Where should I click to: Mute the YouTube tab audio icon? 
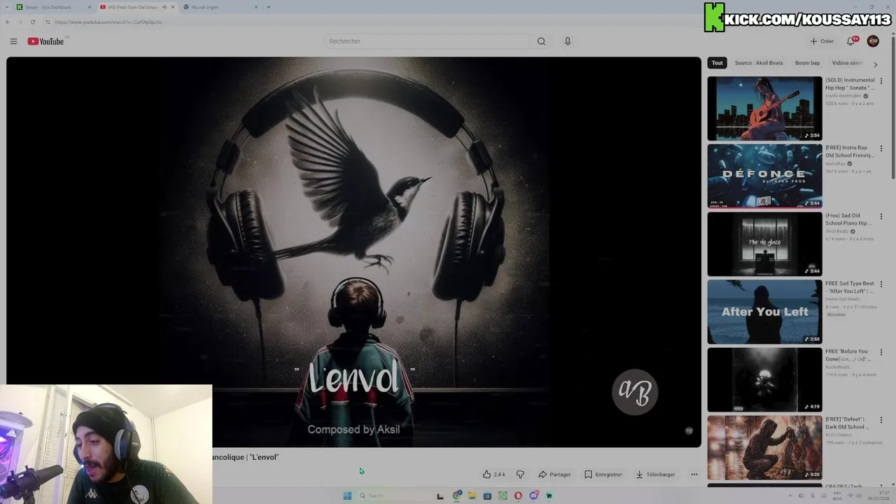[164, 7]
